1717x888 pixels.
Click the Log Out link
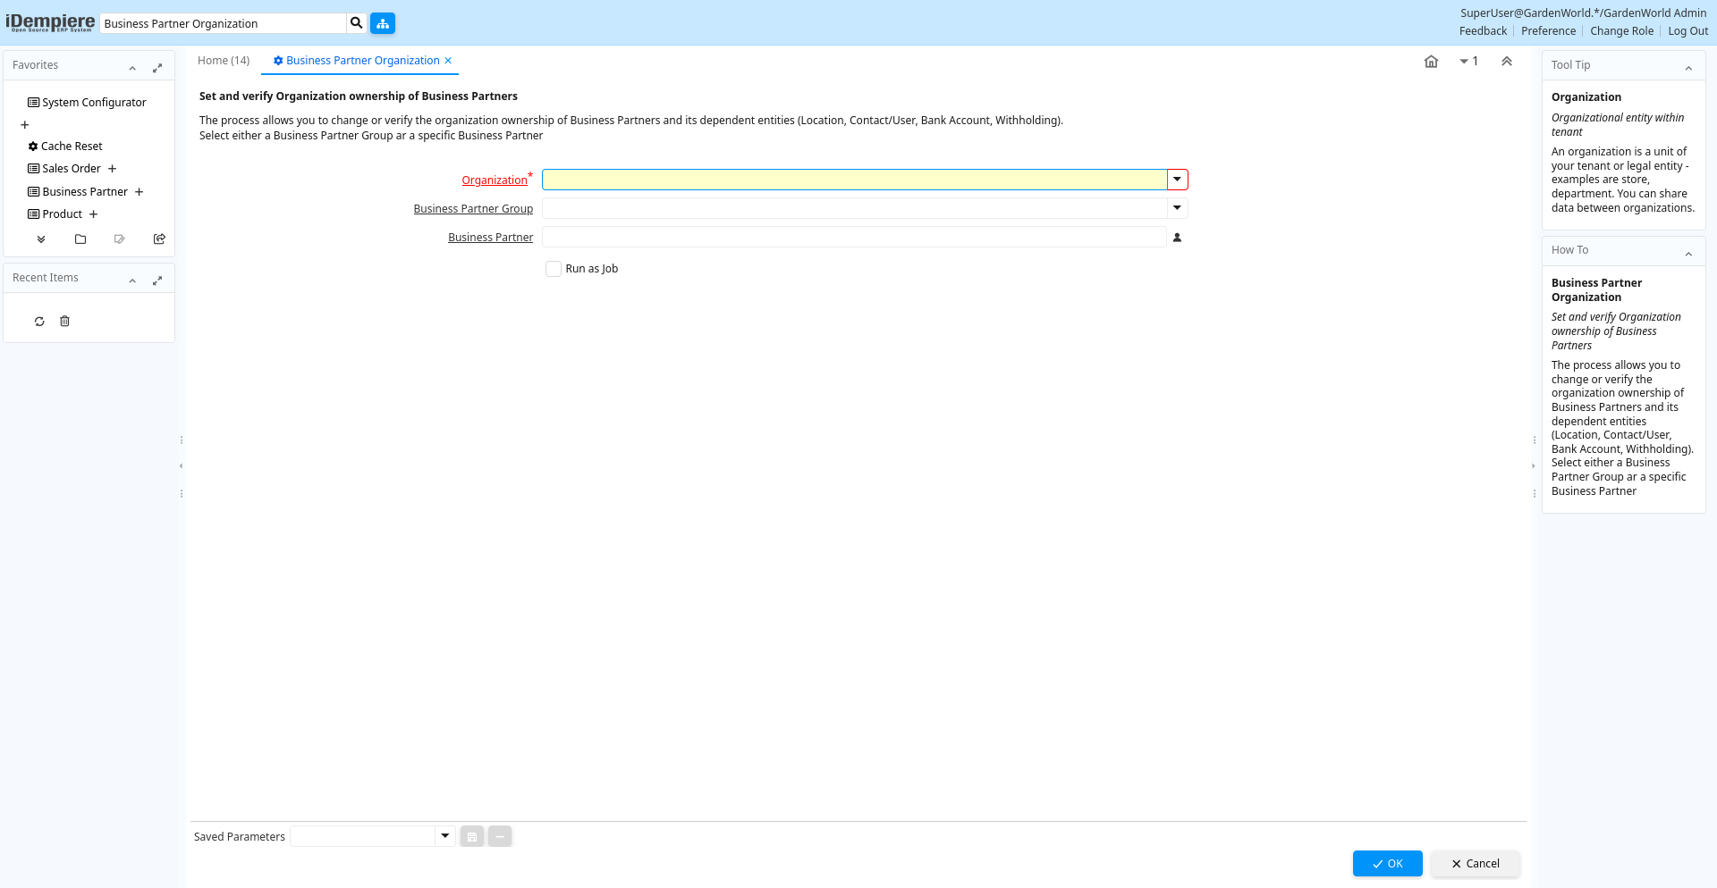click(1687, 31)
